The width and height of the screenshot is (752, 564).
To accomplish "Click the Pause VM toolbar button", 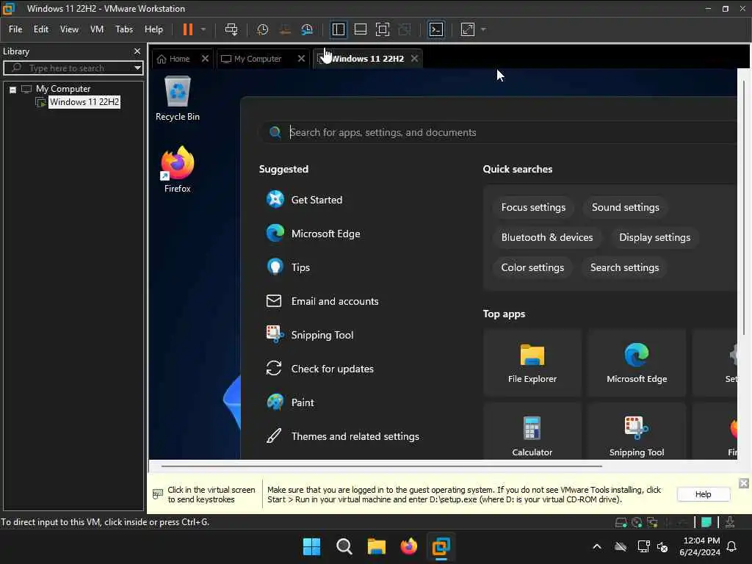I will pyautogui.click(x=187, y=29).
